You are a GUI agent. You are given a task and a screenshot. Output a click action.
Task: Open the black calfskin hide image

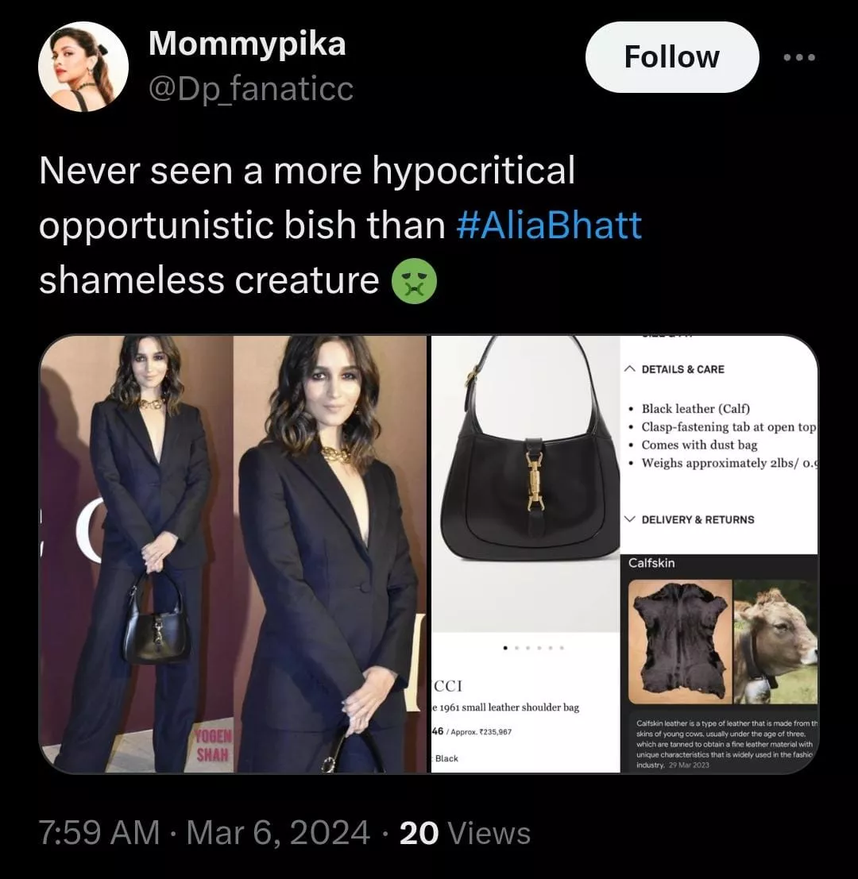point(679,641)
